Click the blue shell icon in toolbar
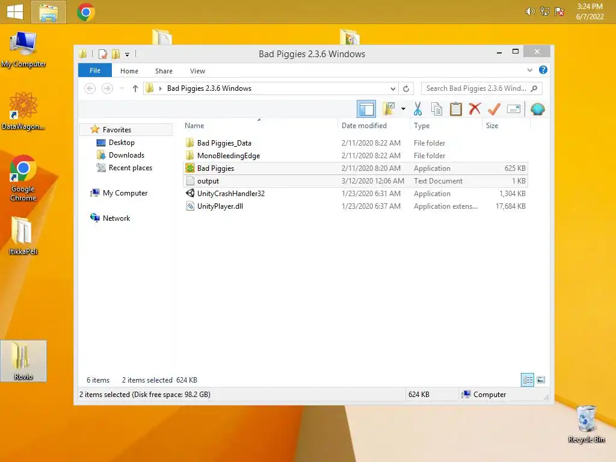Viewport: 616px width, 462px height. [537, 109]
